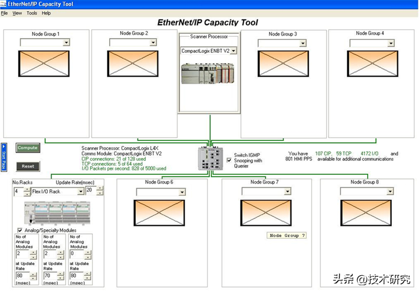Screen dimensions: 419x293
Task: Click the Flex I/O rack module image
Action: tap(49, 213)
